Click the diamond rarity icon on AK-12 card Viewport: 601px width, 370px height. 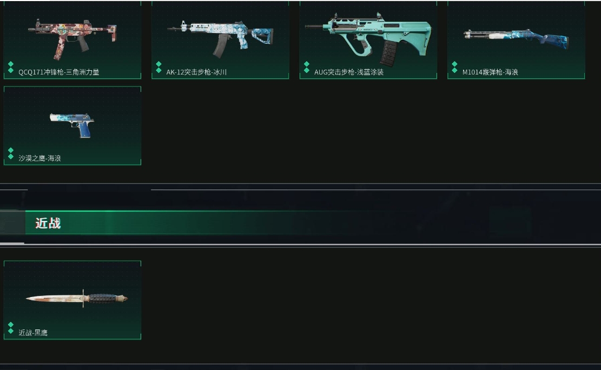click(158, 68)
